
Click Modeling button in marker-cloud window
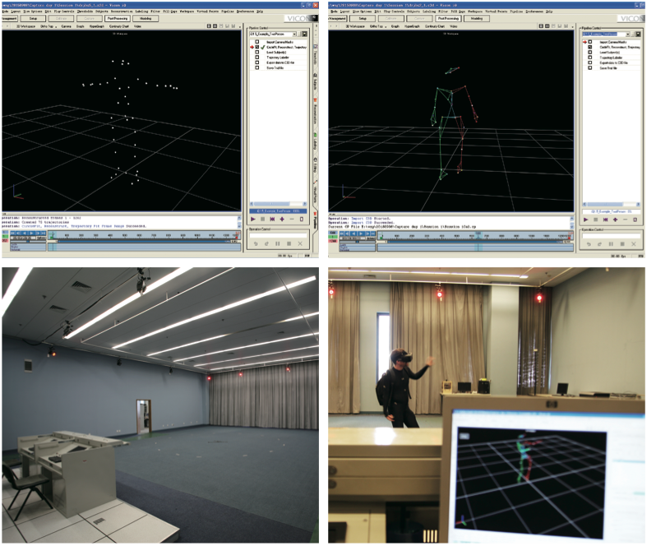tap(146, 19)
